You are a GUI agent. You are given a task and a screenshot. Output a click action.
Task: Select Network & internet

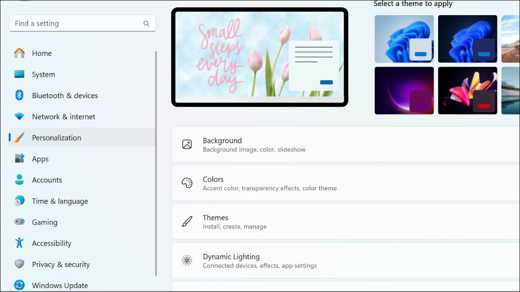[x=82, y=117]
